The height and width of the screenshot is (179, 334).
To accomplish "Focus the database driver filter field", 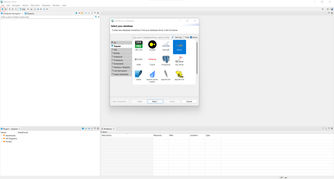I will tap(151, 37).
